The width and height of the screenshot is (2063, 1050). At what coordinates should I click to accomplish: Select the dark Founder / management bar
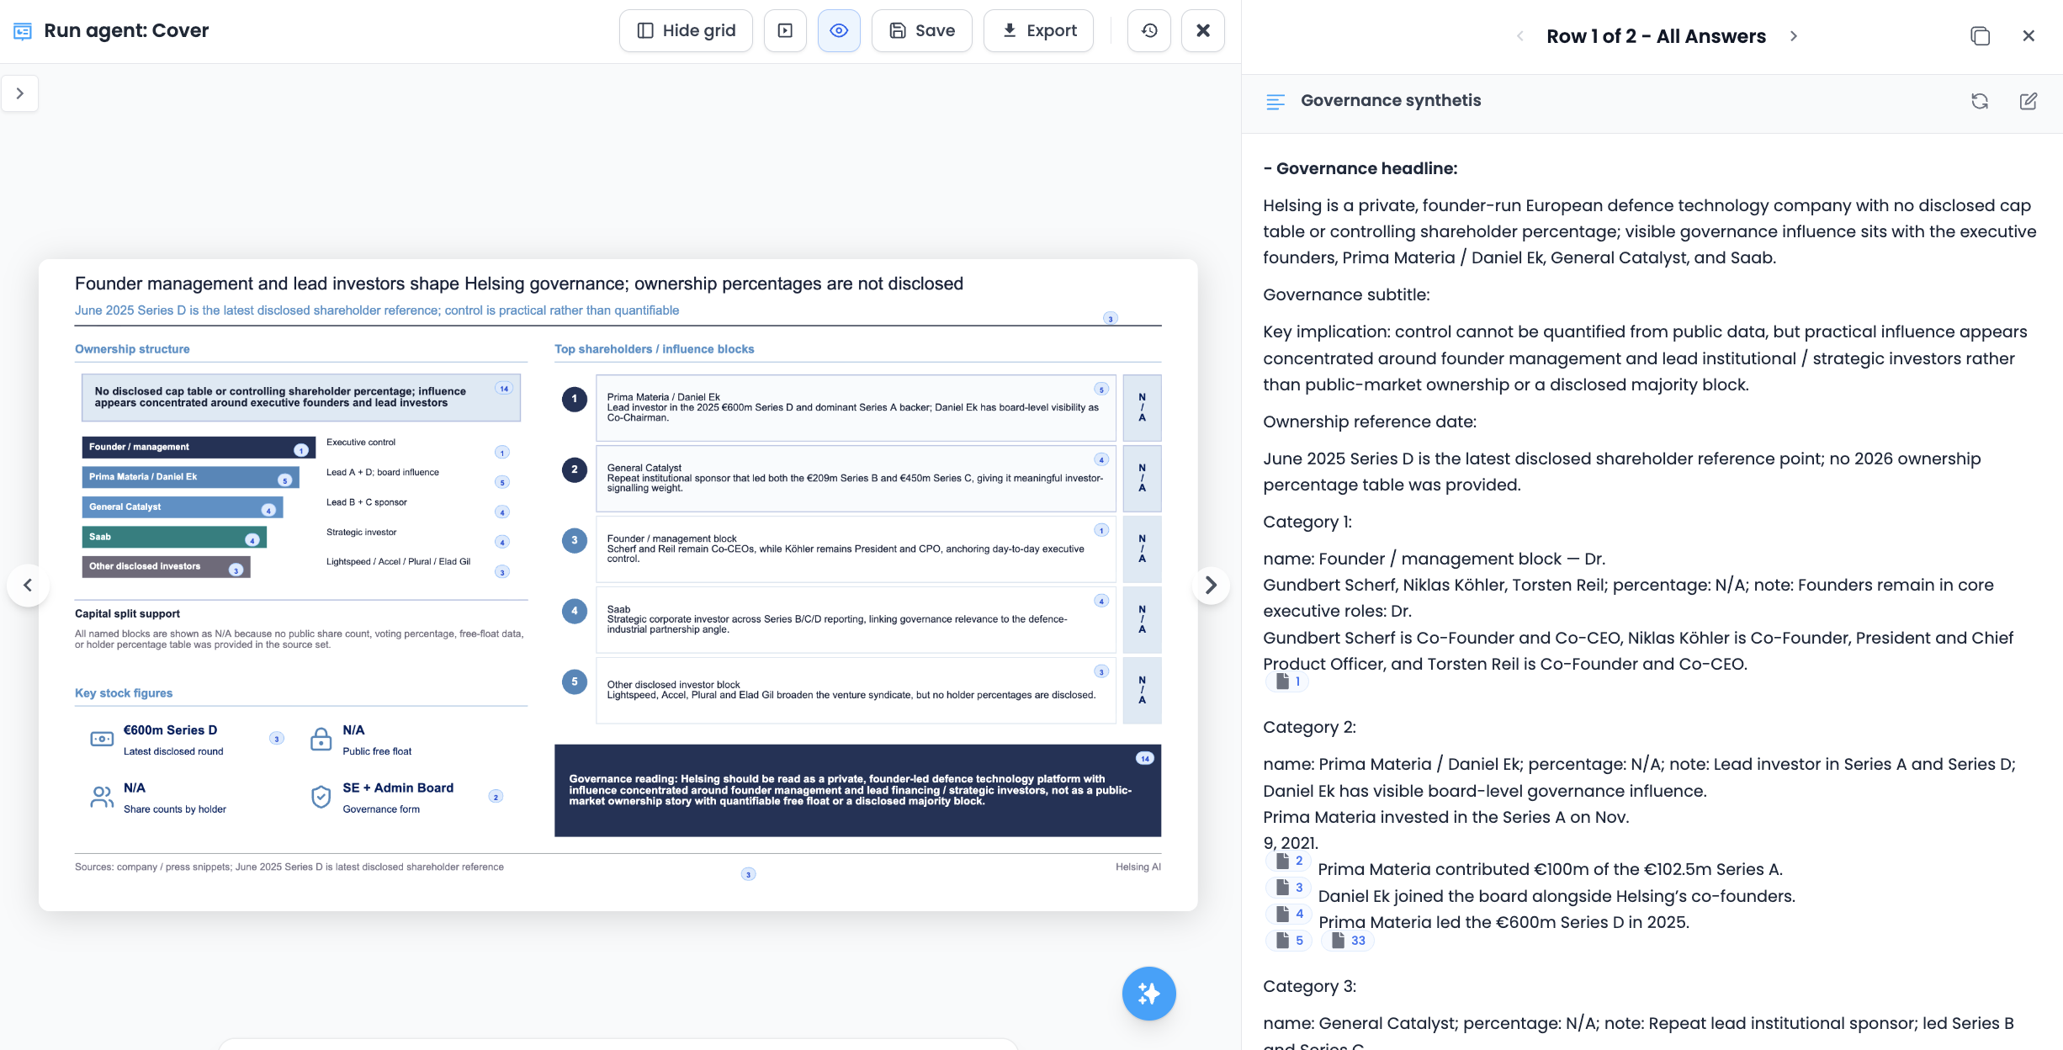[199, 448]
